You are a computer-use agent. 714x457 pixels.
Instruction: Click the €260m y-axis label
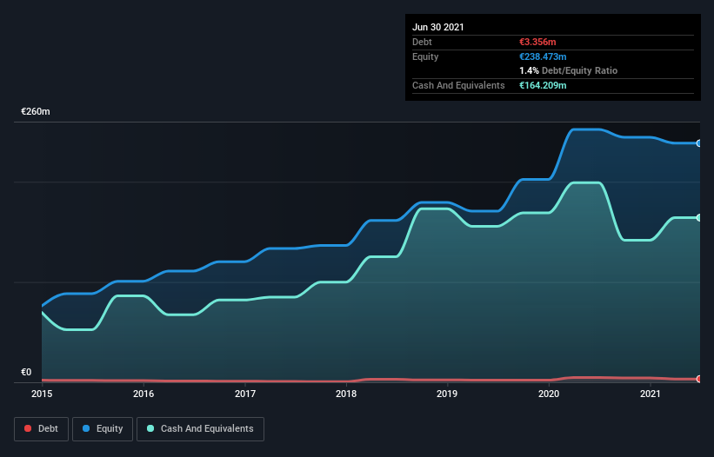point(36,112)
